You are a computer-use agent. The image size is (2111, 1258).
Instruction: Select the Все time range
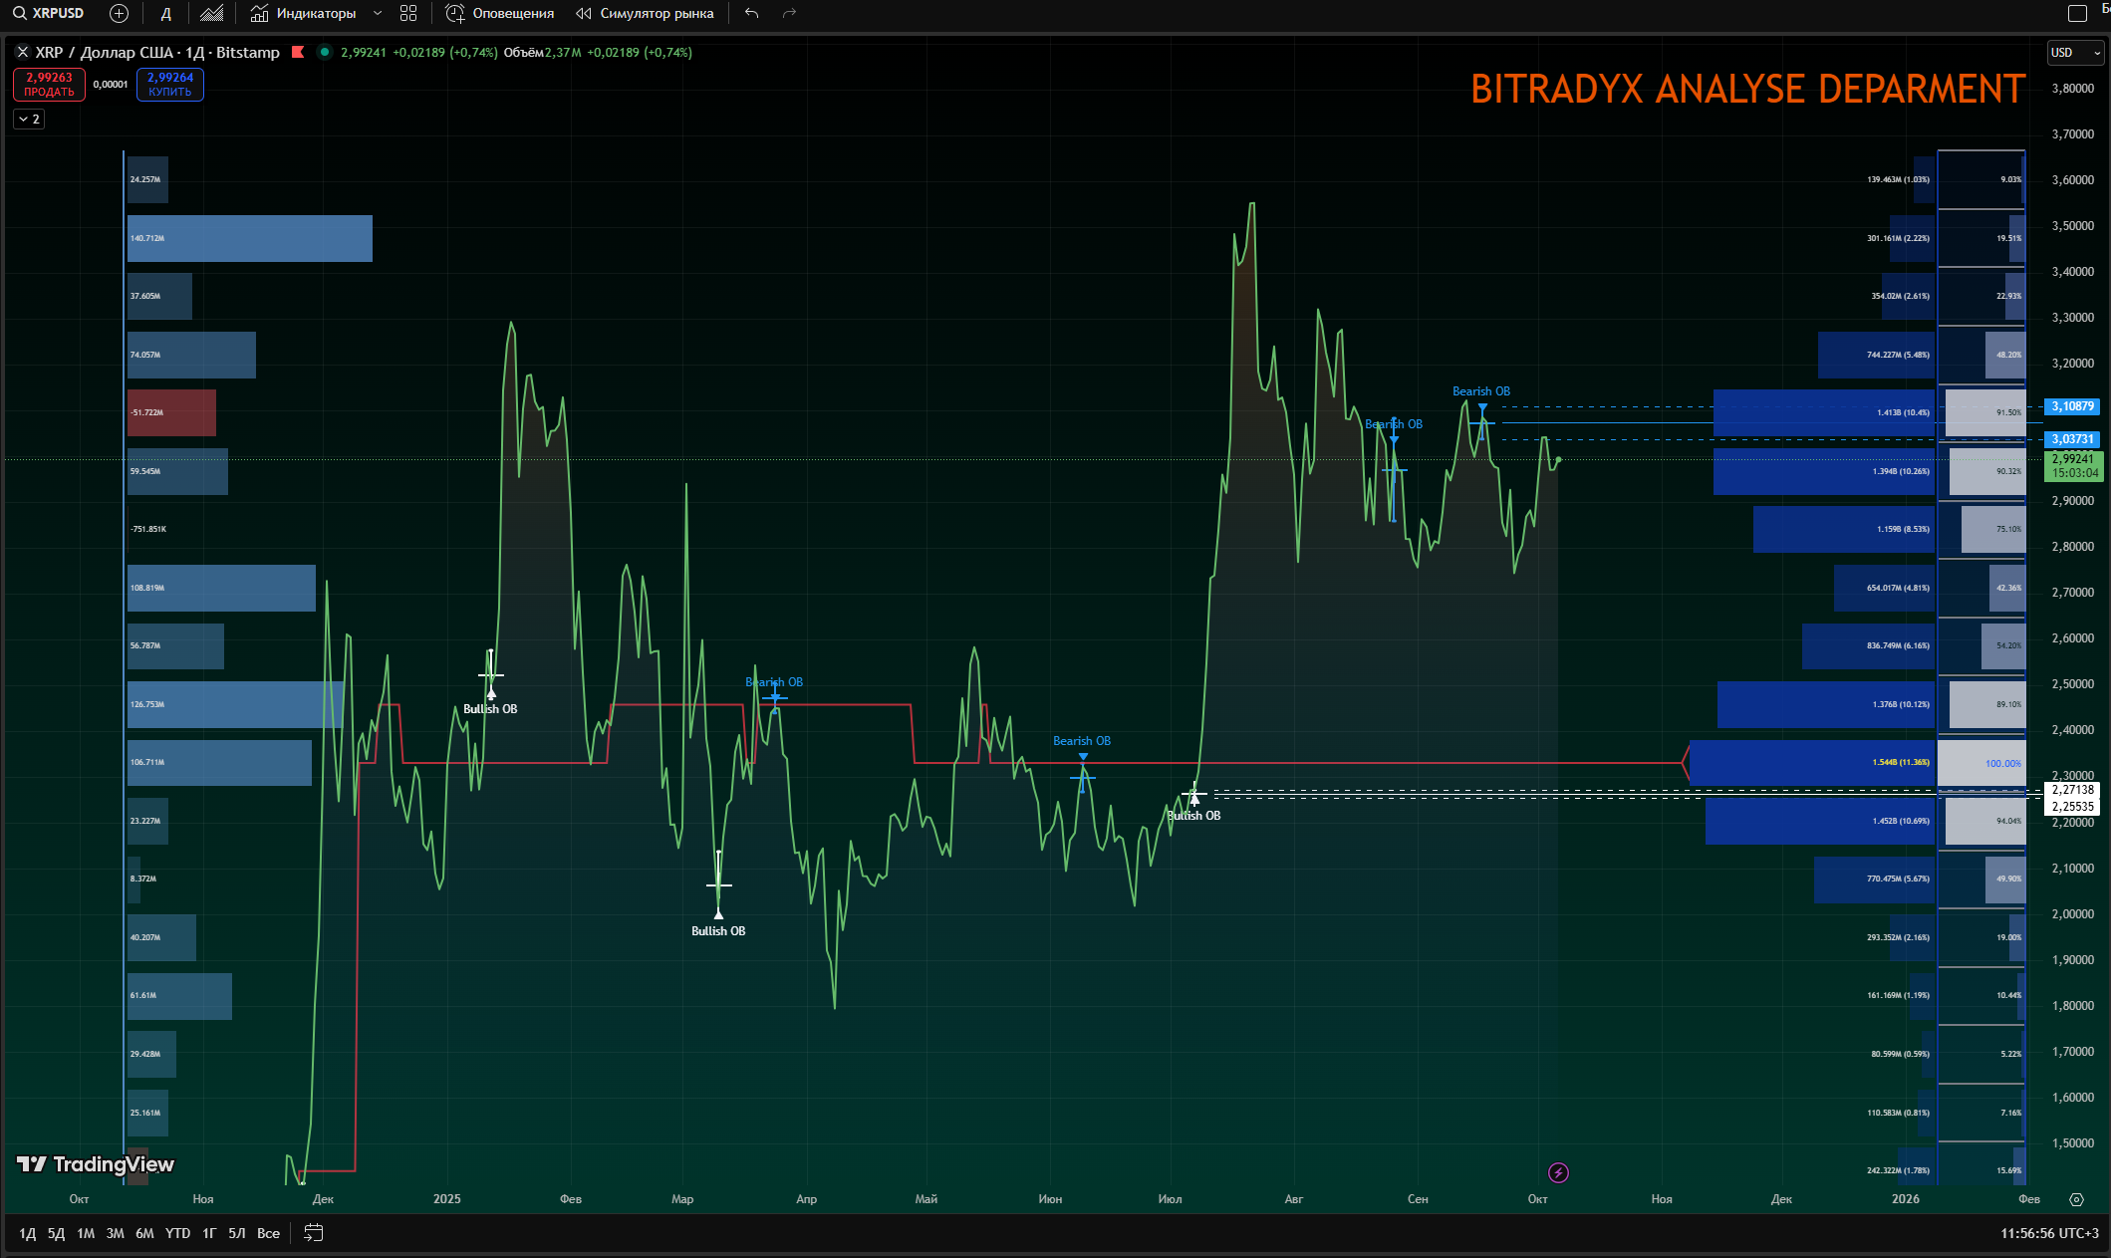[x=268, y=1233]
